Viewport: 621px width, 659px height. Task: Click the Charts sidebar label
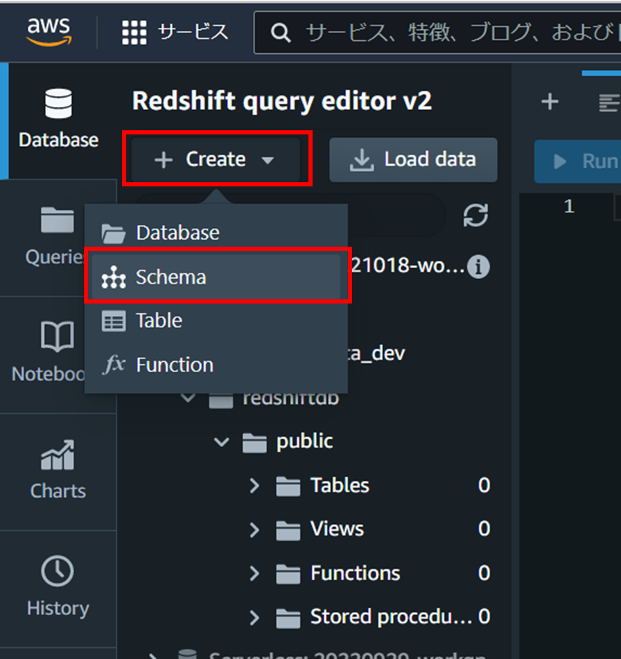tap(58, 491)
